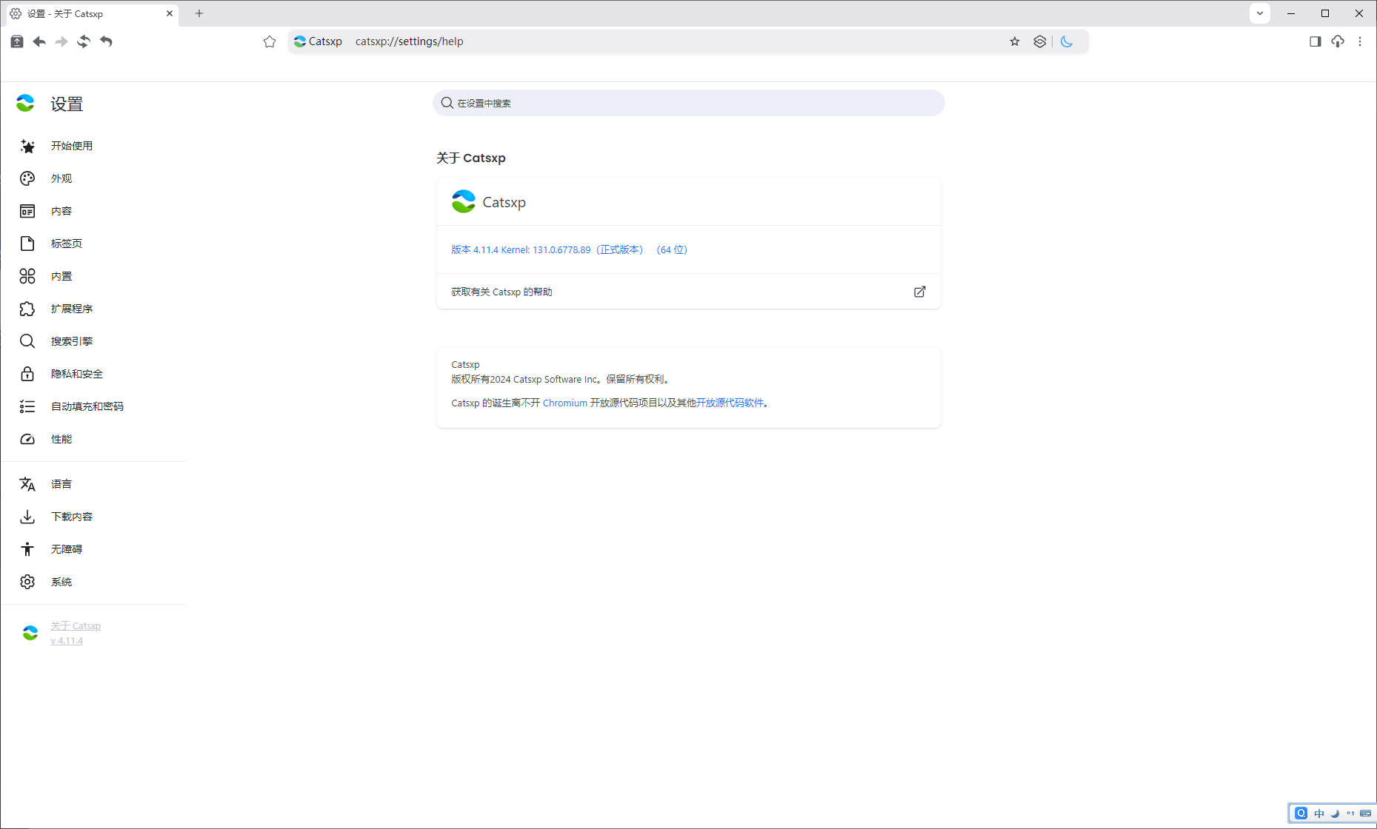1377x829 pixels.
Task: Click the 自动填充和密码 list icon
Action: (27, 406)
